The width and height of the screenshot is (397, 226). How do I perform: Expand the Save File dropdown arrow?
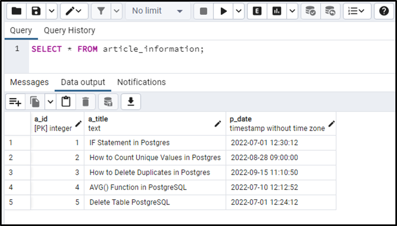pos(51,11)
